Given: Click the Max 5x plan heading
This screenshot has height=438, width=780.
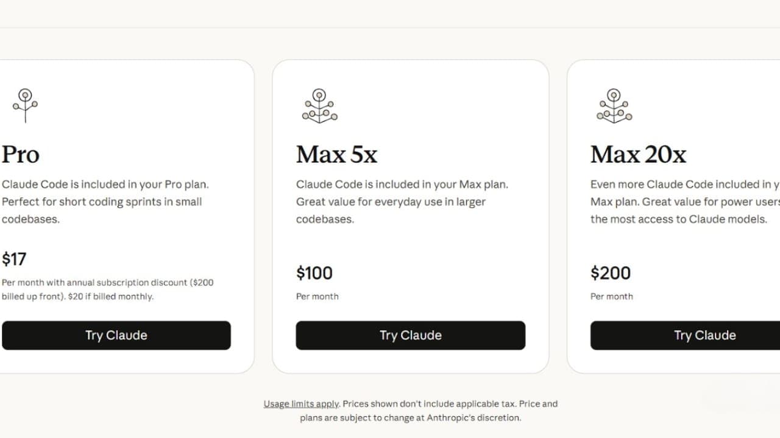Looking at the screenshot, I should (x=337, y=155).
